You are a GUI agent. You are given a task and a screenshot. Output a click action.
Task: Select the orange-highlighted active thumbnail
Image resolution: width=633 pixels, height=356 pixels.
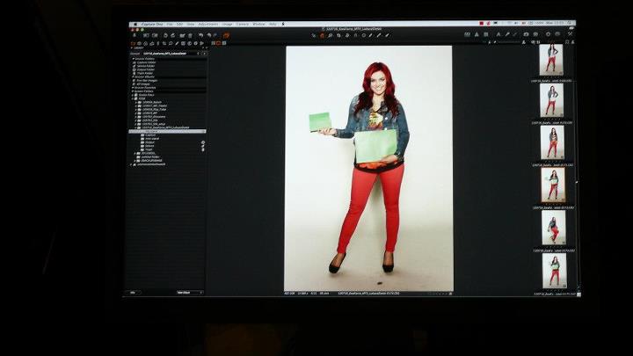(553, 185)
